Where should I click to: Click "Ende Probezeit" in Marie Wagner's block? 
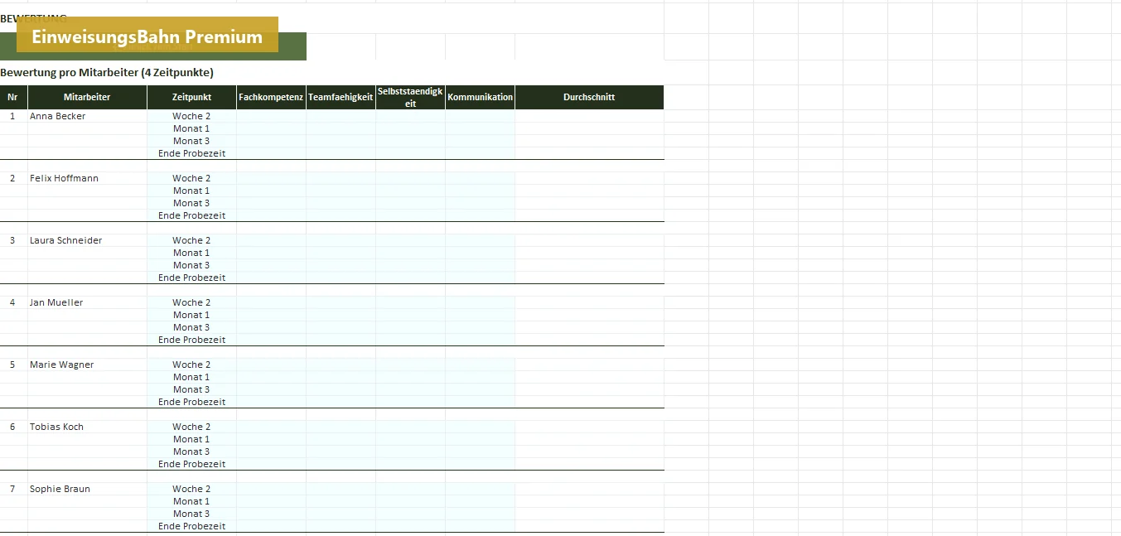[191, 402]
